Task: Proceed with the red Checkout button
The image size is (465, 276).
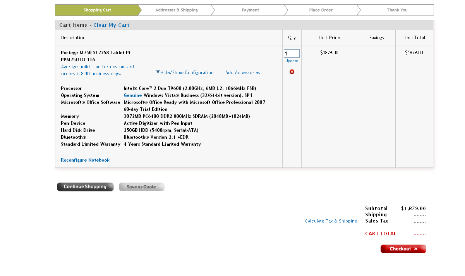Action: click(403, 249)
